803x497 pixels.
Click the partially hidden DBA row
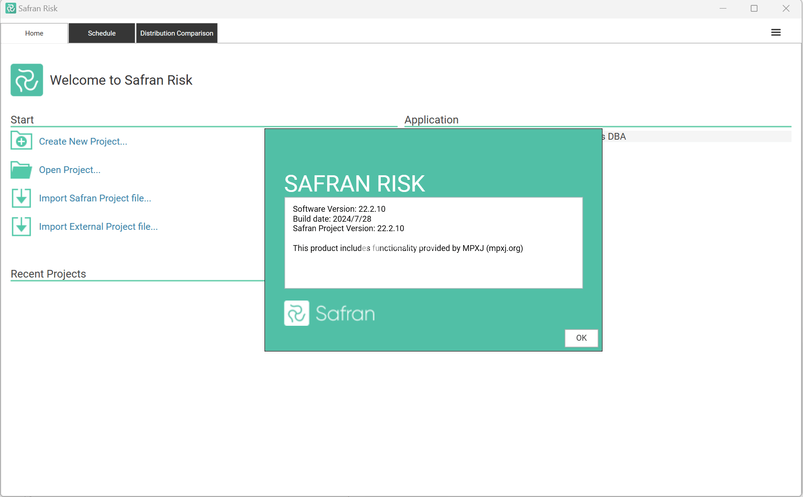pos(697,137)
